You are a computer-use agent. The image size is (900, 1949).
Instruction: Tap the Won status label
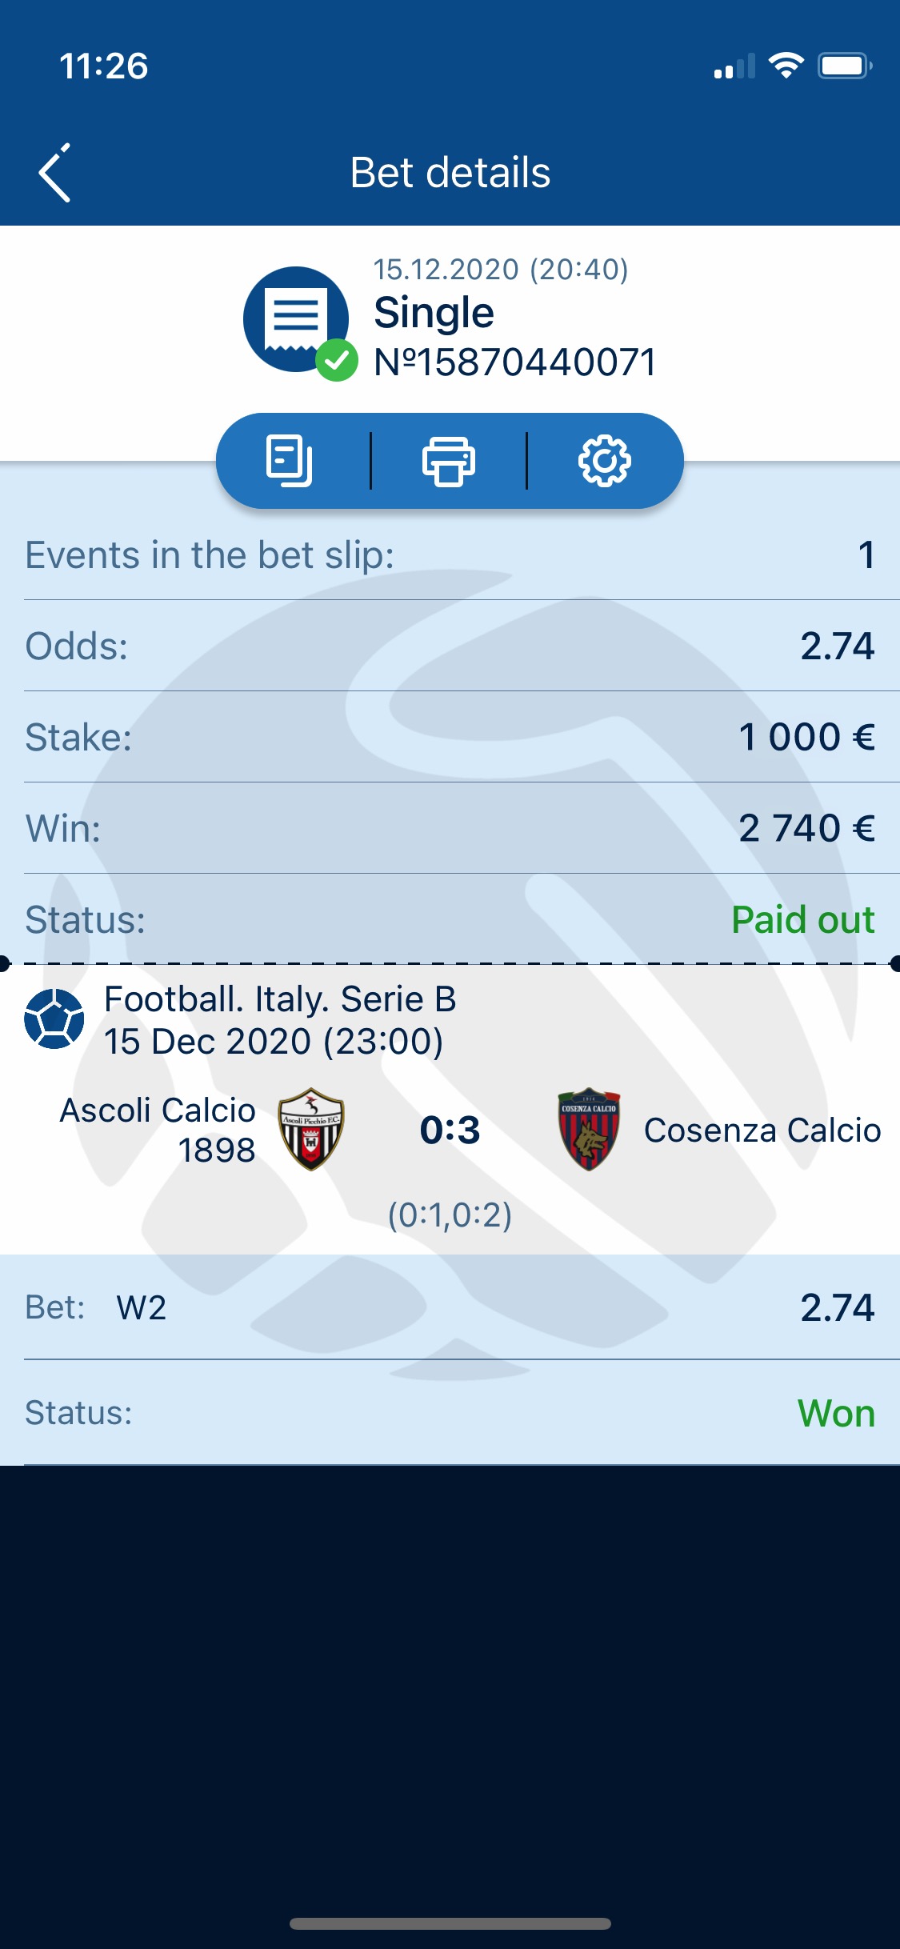[837, 1413]
